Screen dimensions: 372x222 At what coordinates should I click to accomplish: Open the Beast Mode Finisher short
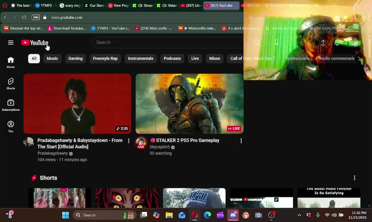329,198
